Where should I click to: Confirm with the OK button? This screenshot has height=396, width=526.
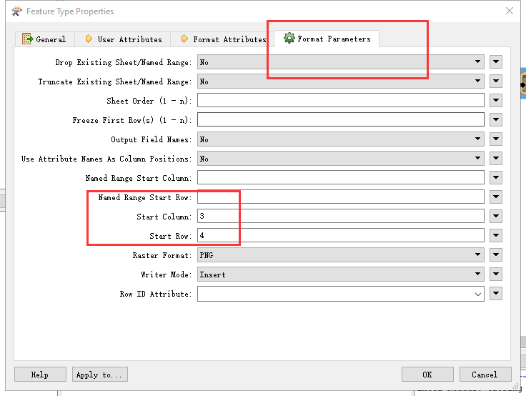427,374
